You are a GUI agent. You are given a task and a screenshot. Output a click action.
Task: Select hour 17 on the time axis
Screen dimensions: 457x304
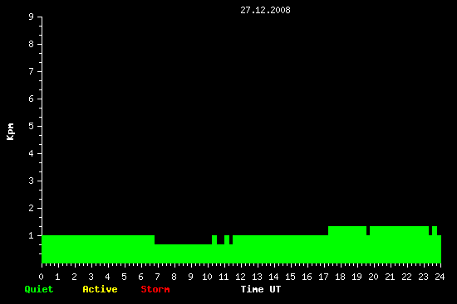[323, 277]
